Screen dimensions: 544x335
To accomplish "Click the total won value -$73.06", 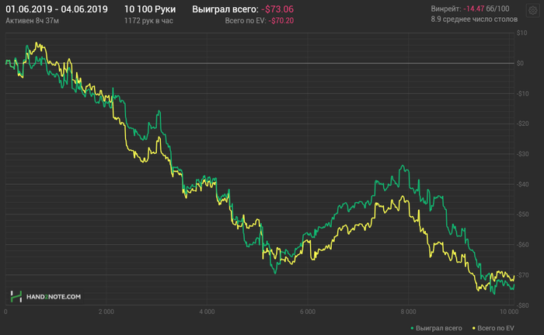I will coord(277,9).
